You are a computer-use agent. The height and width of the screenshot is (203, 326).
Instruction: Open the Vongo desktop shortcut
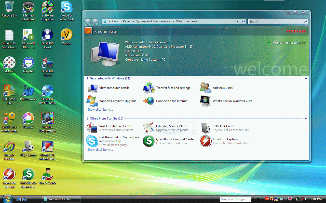[67, 37]
